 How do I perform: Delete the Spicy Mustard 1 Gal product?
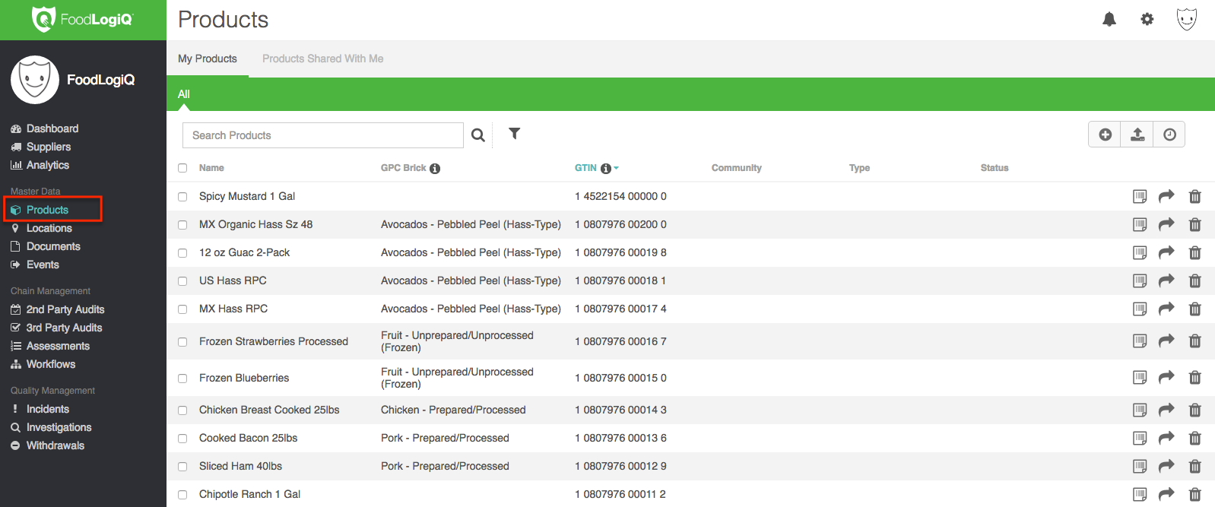[1194, 197]
